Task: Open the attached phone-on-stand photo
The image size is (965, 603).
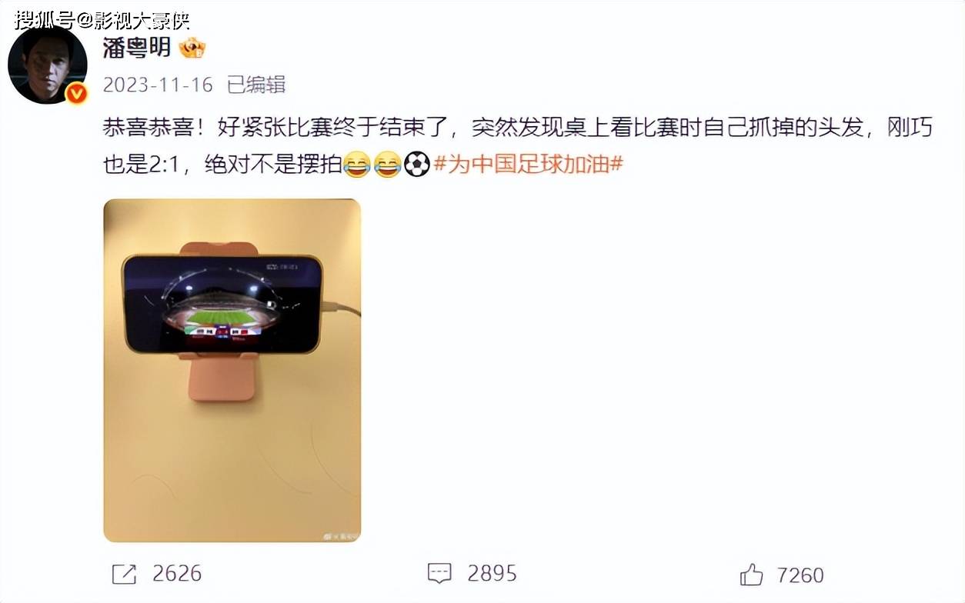Action: [x=232, y=371]
